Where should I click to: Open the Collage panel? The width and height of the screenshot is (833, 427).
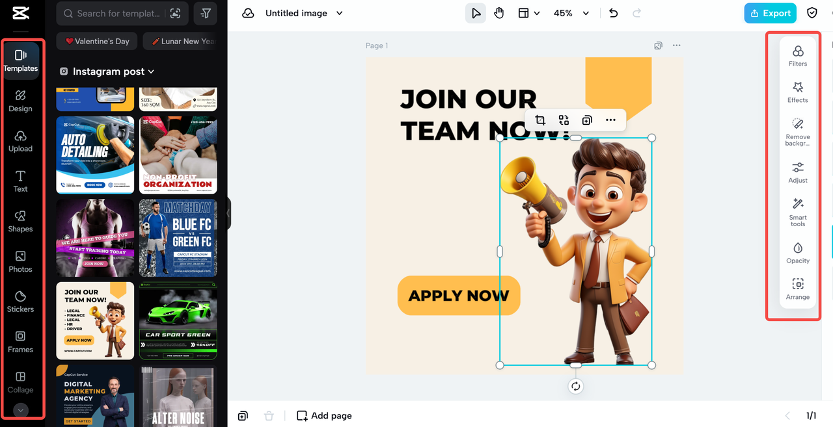[x=21, y=382]
